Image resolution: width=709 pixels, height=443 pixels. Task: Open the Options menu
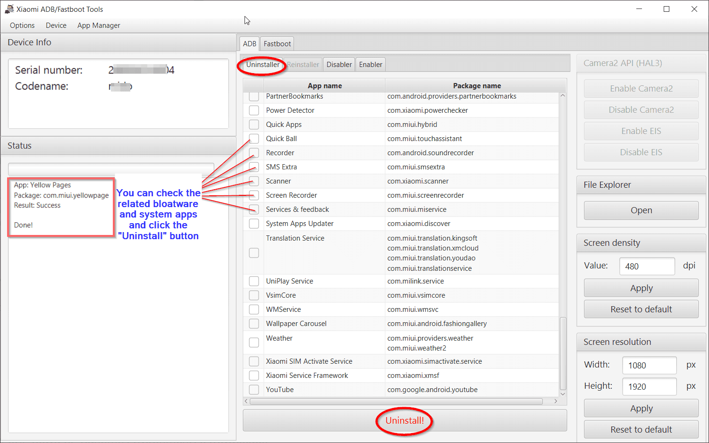coord(22,25)
